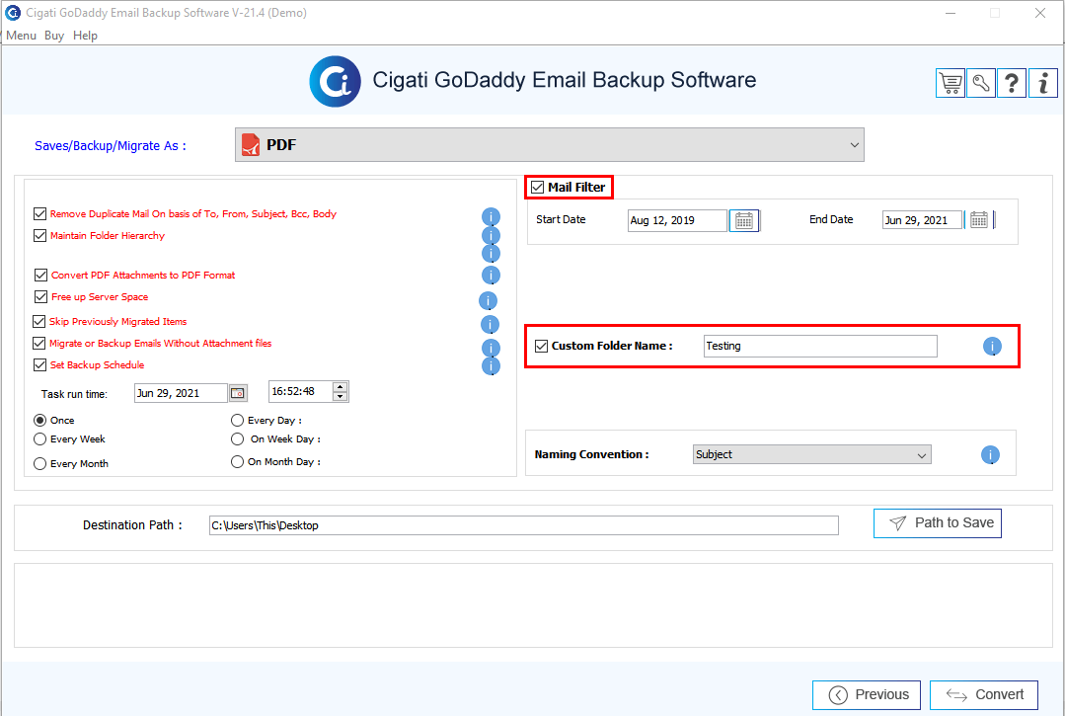Show info for Naming Convention
The image size is (1065, 716).
tap(990, 455)
